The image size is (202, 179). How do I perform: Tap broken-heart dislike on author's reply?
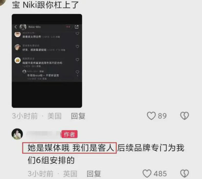click(x=184, y=173)
